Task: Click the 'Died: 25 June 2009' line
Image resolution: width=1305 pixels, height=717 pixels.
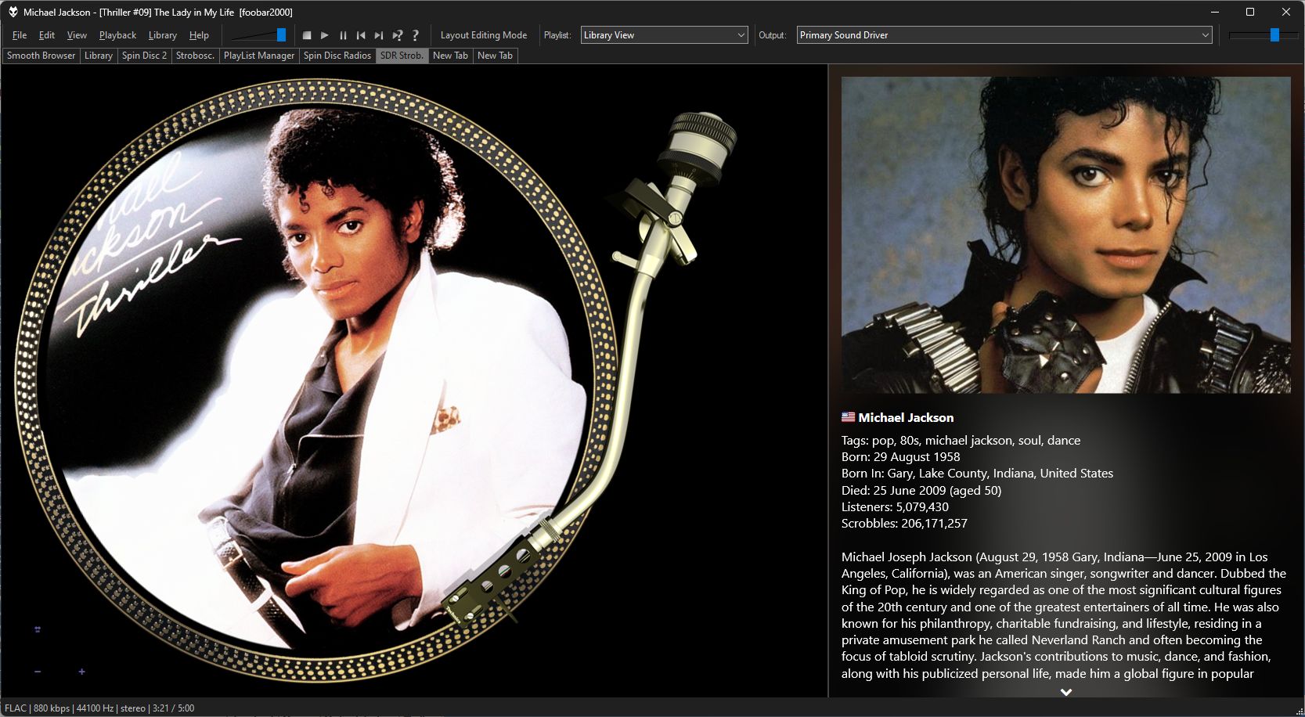Action: point(921,491)
